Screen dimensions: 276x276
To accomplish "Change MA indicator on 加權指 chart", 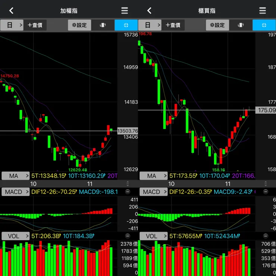I will pos(16,176).
